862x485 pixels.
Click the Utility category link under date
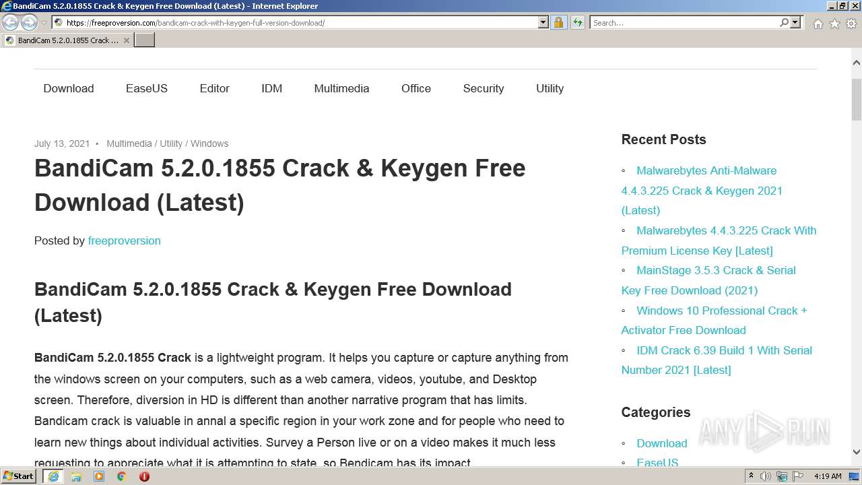pos(171,143)
